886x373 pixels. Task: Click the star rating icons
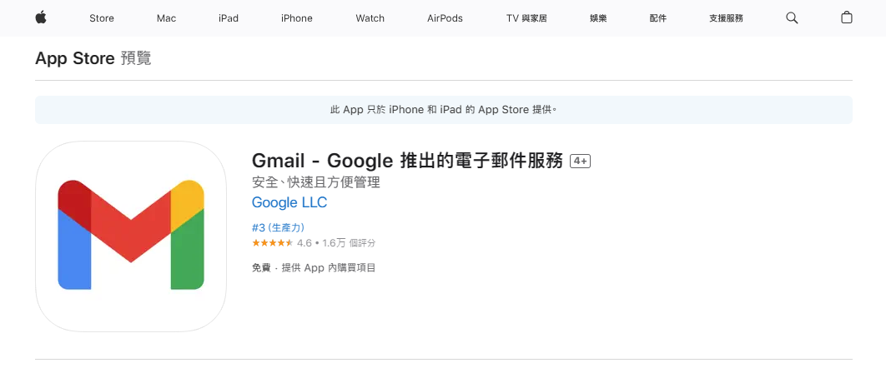272,243
